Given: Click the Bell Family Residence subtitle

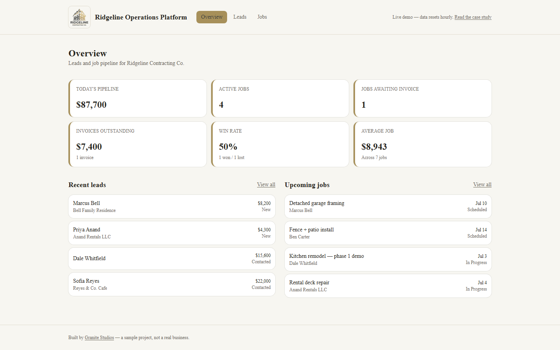Looking at the screenshot, I should pos(94,210).
